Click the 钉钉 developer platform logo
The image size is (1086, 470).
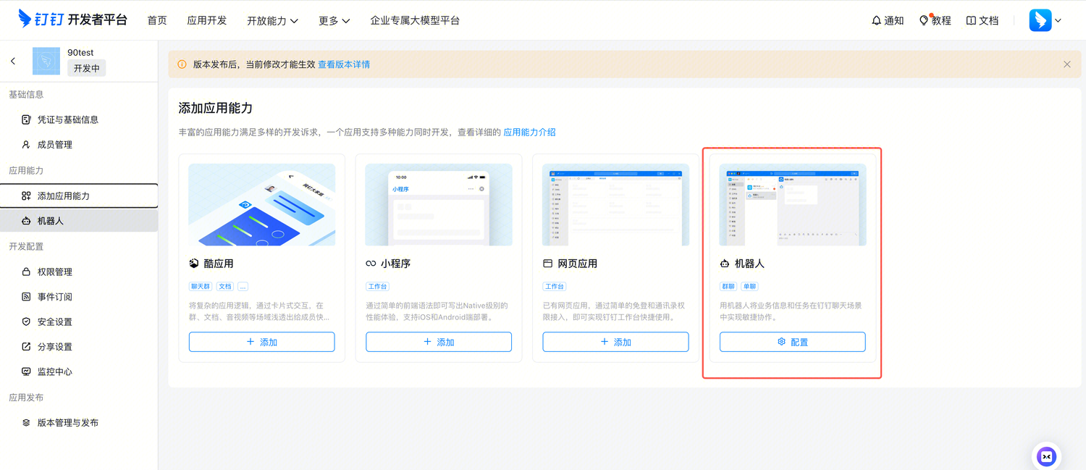(65, 20)
